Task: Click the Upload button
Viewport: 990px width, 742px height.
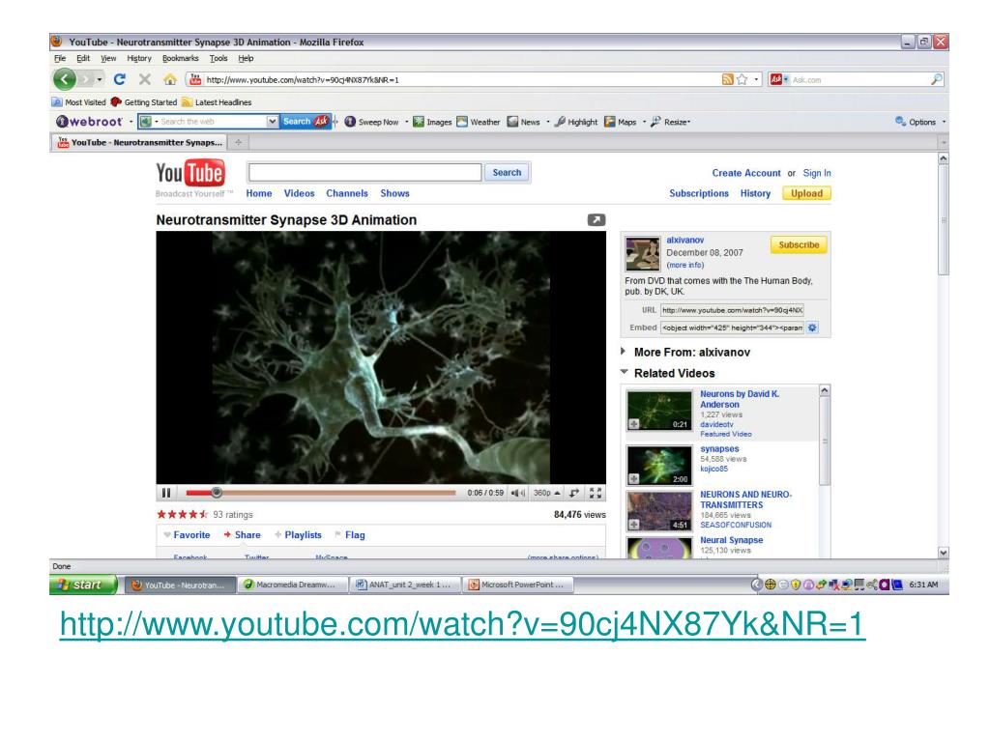Action: pyautogui.click(x=806, y=193)
